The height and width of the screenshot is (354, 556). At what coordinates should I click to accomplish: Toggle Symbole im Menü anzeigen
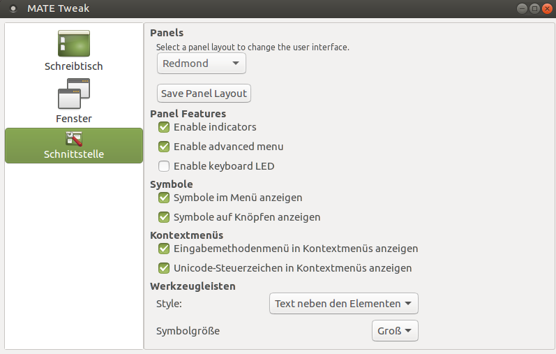point(164,198)
